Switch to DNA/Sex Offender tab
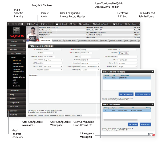162x143 pixels. tap(116, 40)
